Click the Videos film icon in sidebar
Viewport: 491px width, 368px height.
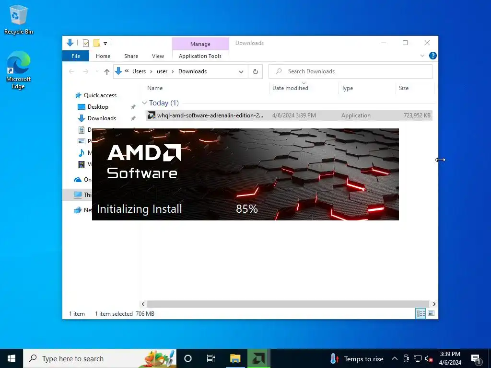click(81, 164)
